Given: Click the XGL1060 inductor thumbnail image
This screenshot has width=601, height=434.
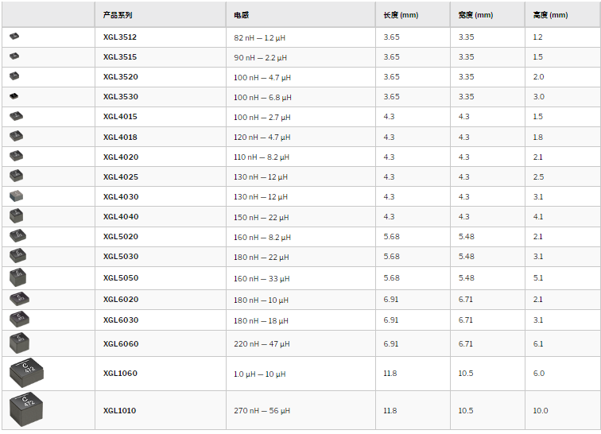Looking at the screenshot, I should click(x=26, y=373).
